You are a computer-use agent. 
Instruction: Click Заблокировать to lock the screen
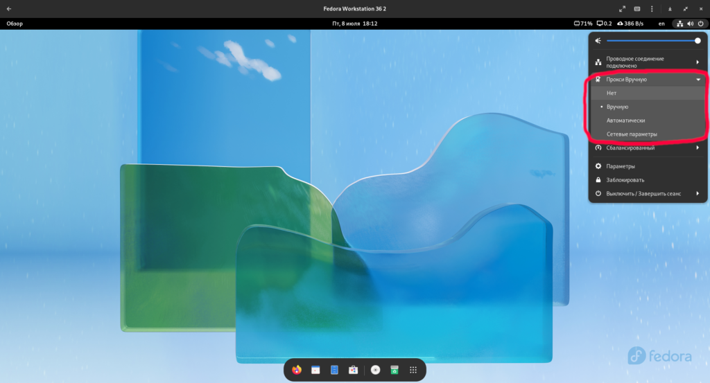[x=625, y=179]
